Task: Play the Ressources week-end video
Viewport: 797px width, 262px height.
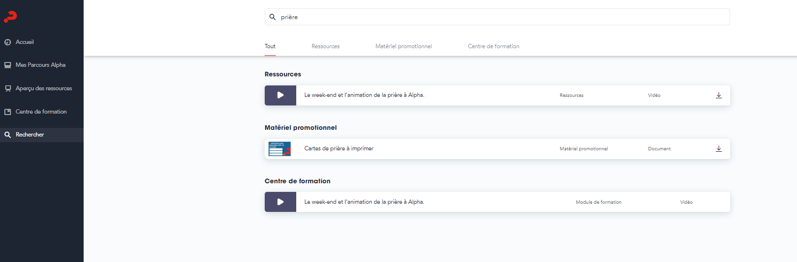Action: (x=280, y=95)
